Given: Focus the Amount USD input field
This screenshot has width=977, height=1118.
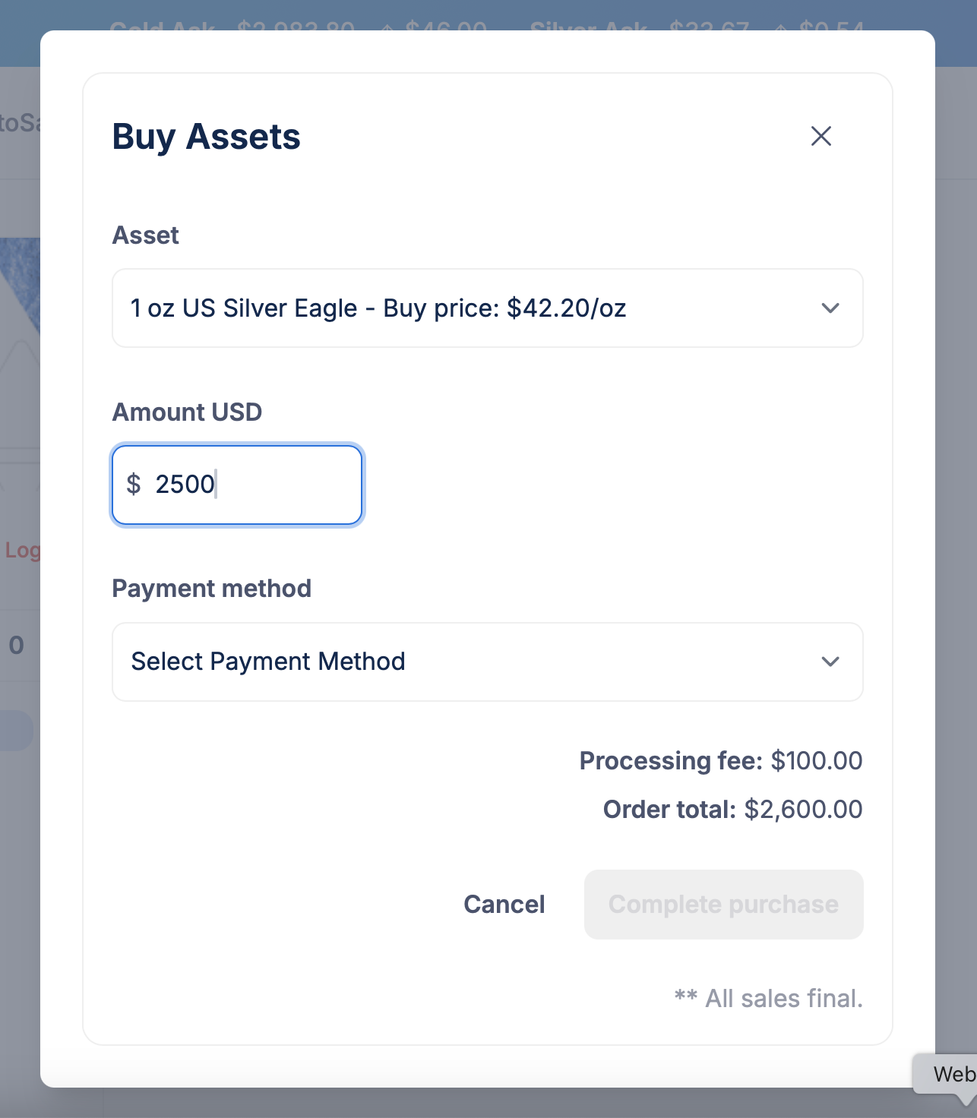Looking at the screenshot, I should 237,485.
